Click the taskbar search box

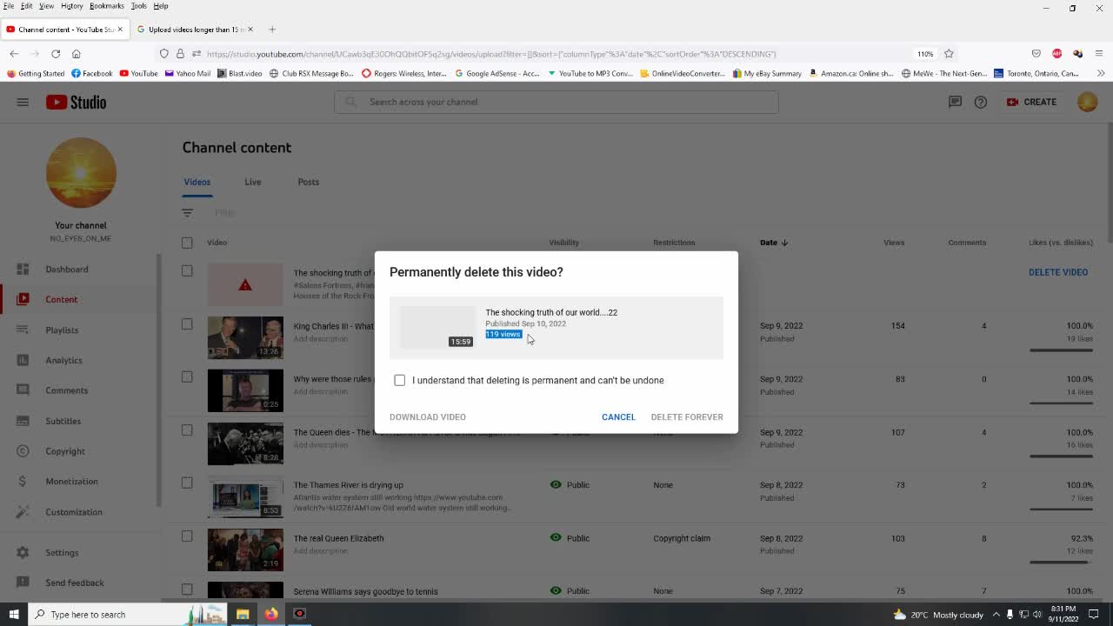click(128, 614)
